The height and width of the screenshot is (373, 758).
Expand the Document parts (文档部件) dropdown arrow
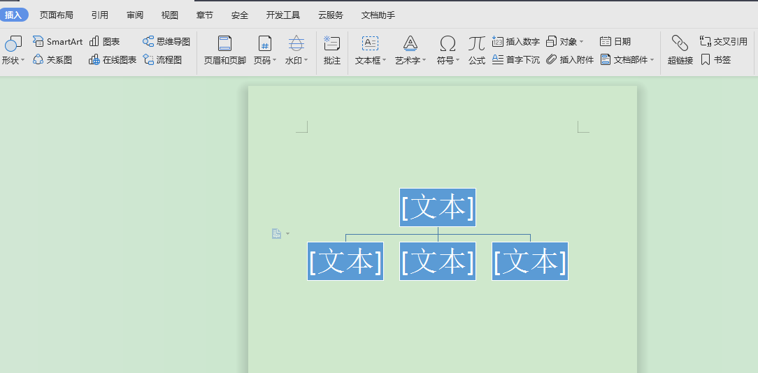point(652,60)
